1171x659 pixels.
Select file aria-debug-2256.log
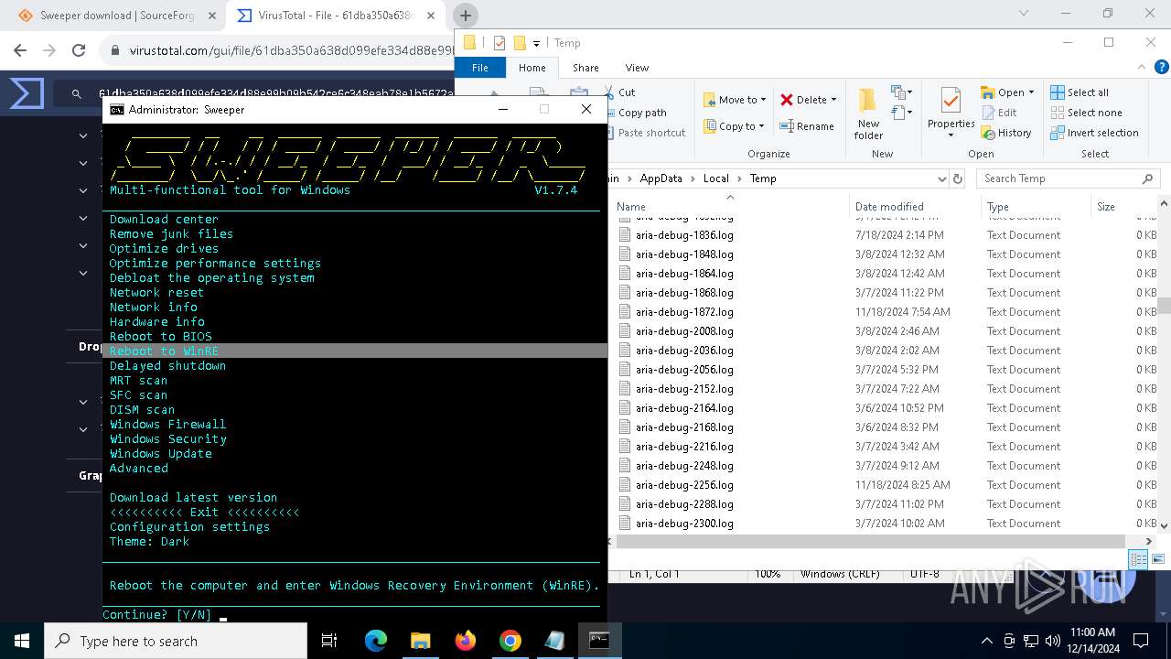684,485
